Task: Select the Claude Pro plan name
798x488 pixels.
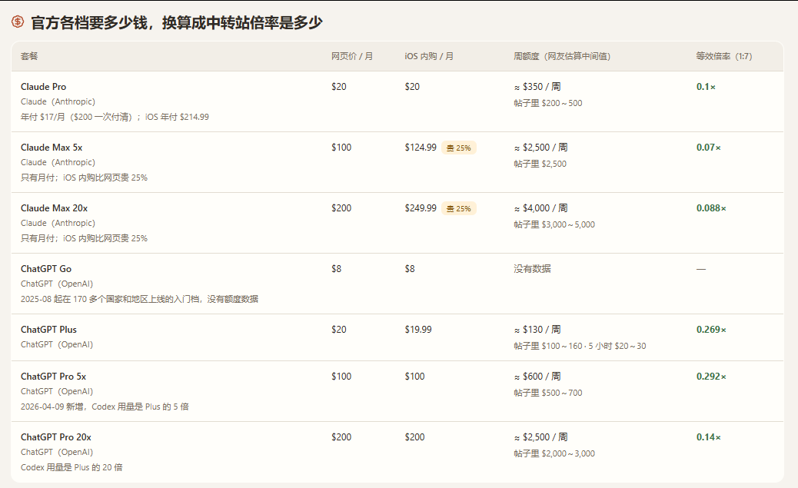Action: 43,87
